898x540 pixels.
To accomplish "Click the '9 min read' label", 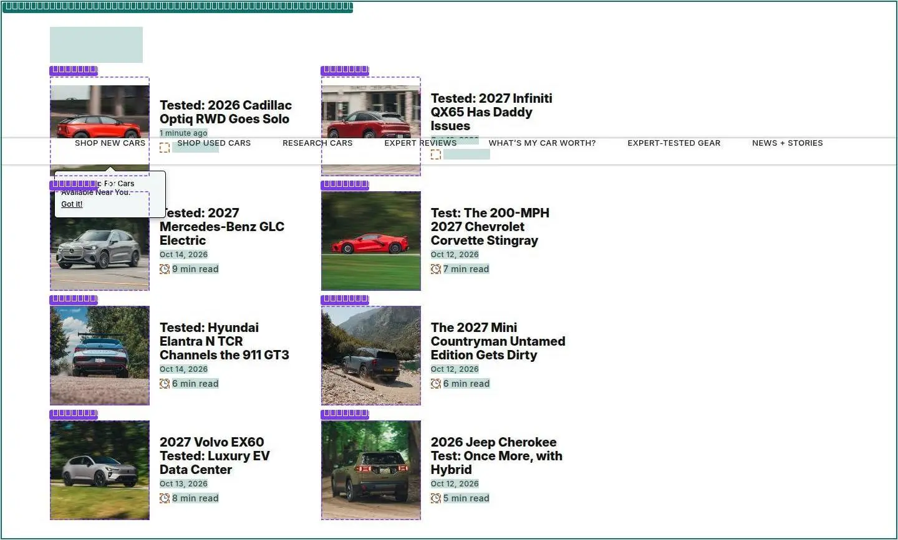I will (x=195, y=269).
